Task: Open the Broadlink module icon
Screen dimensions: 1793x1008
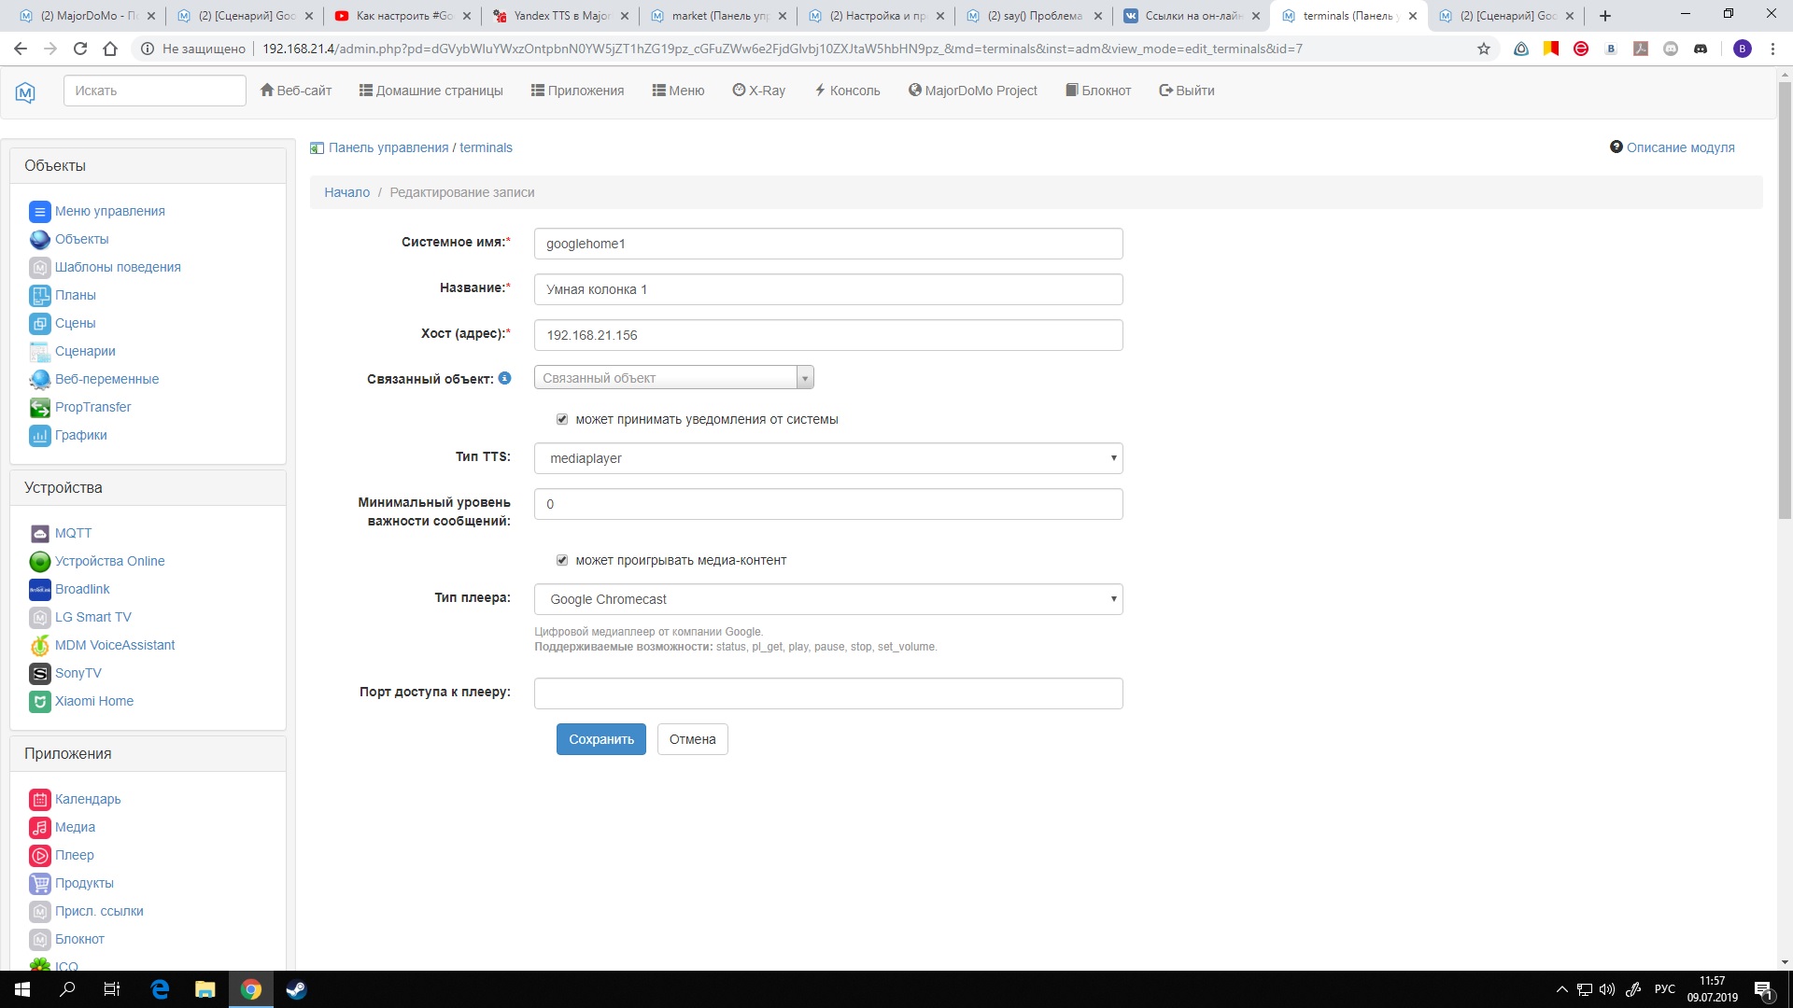Action: point(39,590)
